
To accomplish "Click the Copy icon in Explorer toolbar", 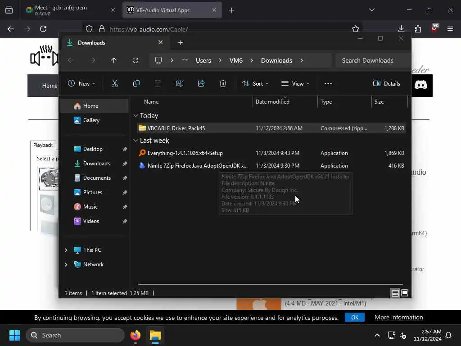I will pyautogui.click(x=136, y=83).
